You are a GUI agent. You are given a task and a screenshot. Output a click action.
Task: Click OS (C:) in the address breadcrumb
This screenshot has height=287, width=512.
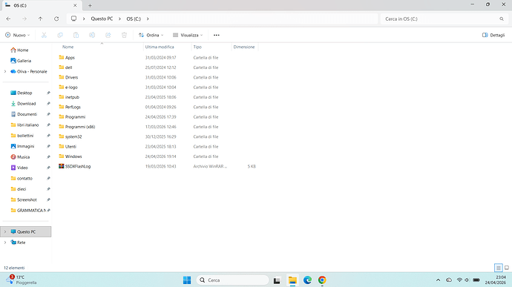coord(134,19)
